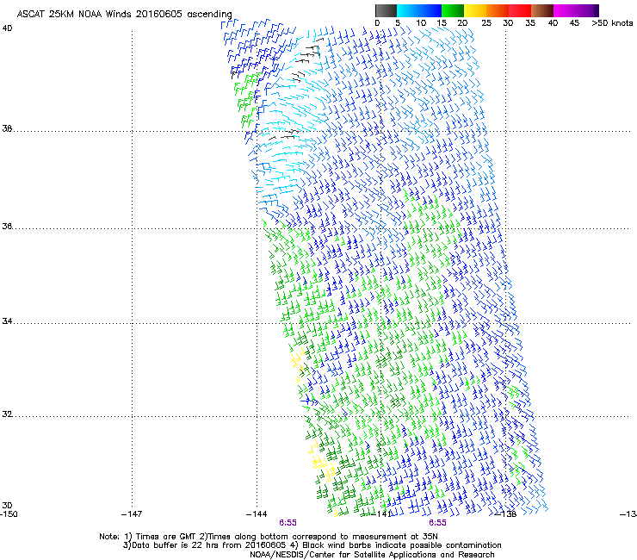Click the legend value '35' under color bar
The image size is (637, 560).
click(x=530, y=22)
